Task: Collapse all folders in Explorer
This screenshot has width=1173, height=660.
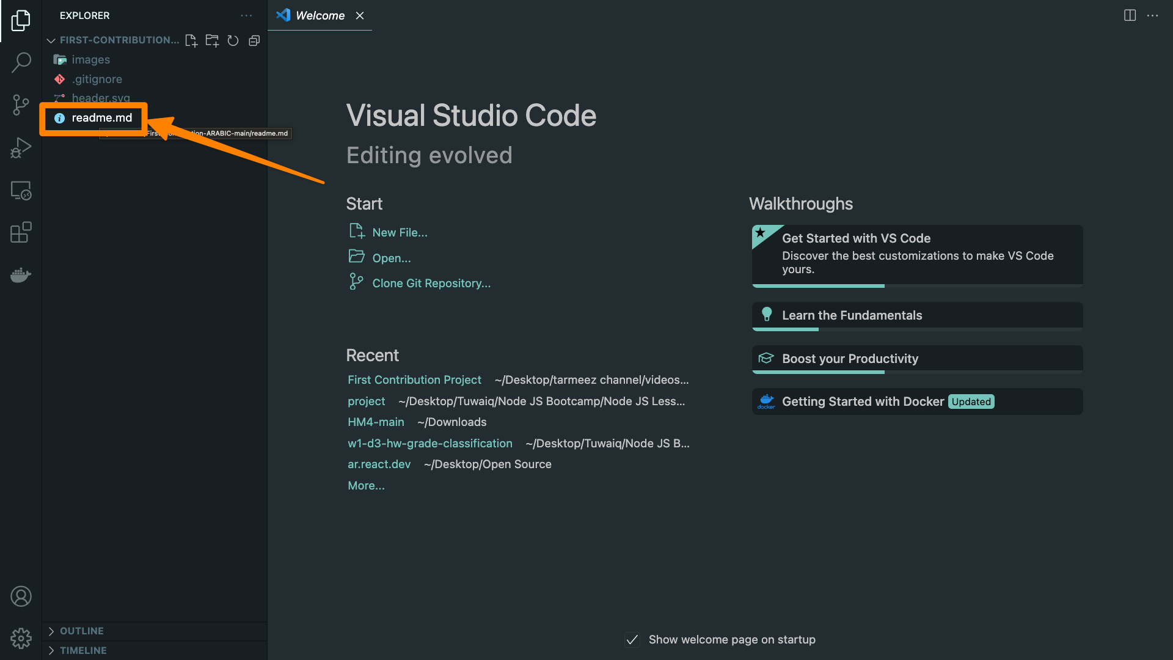Action: tap(254, 40)
